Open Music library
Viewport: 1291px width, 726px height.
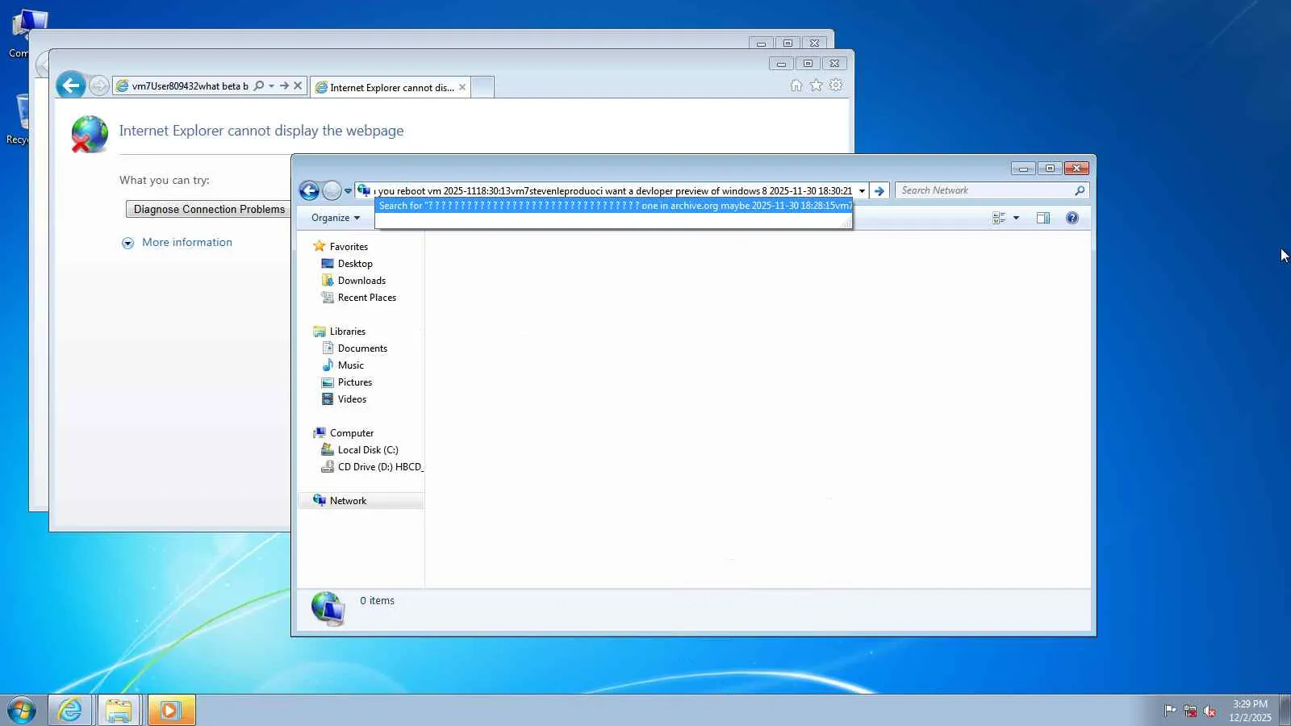tap(351, 365)
